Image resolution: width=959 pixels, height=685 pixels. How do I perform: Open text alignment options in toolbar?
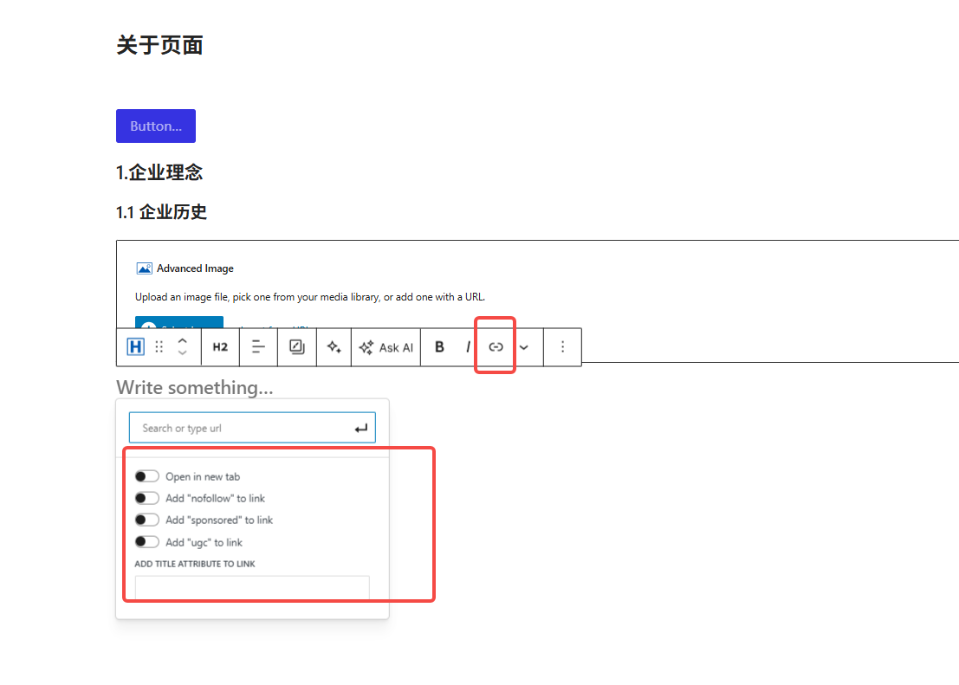pos(258,346)
